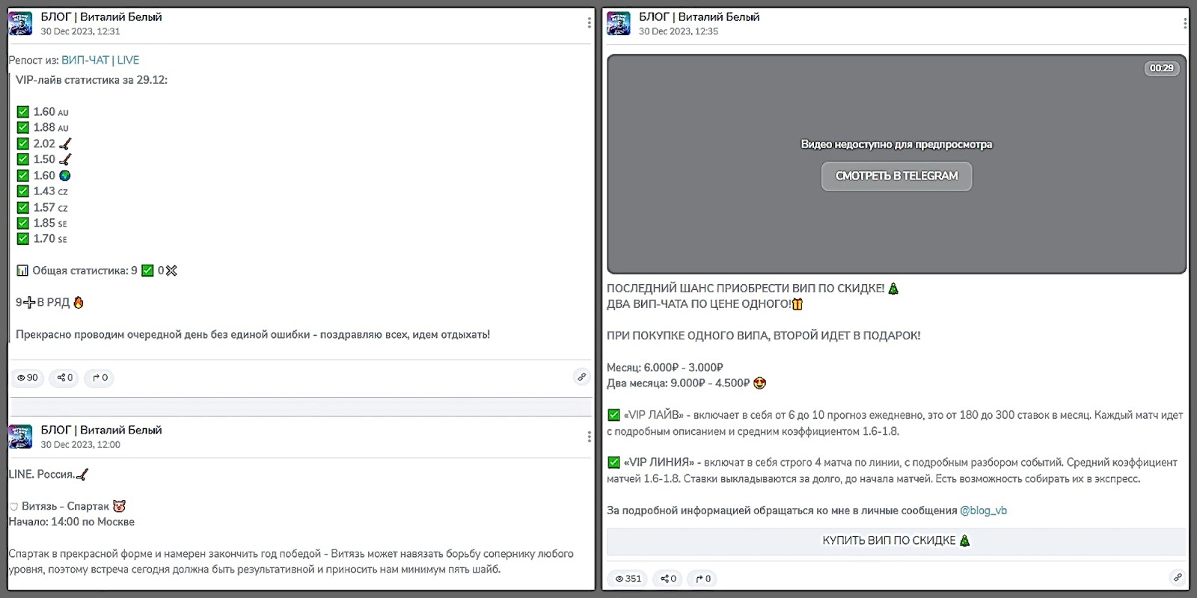This screenshot has height=598, width=1197.
Task: Click the channel avatar on the 12:00 post
Action: [20, 437]
